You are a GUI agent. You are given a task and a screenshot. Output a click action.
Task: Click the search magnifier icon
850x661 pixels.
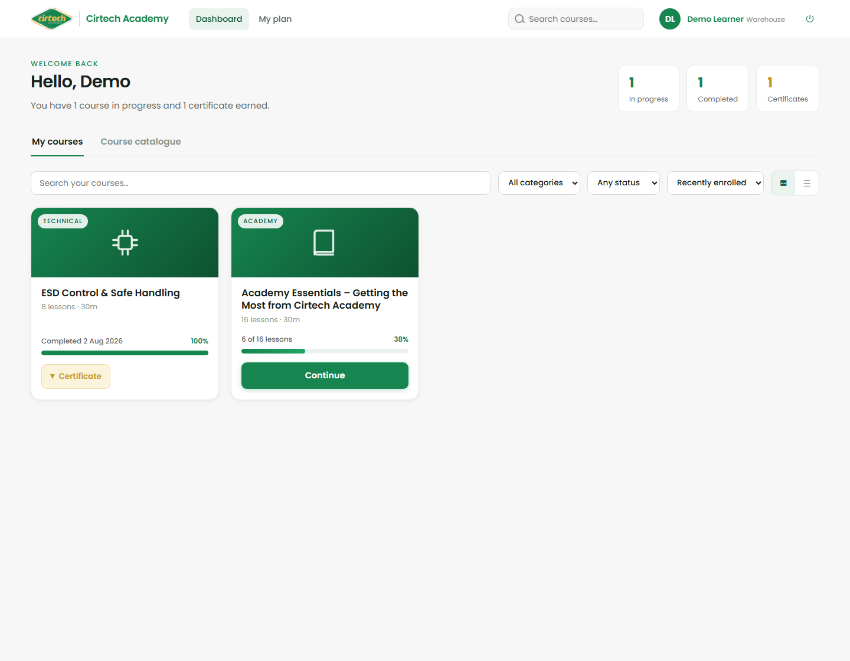[x=519, y=19]
